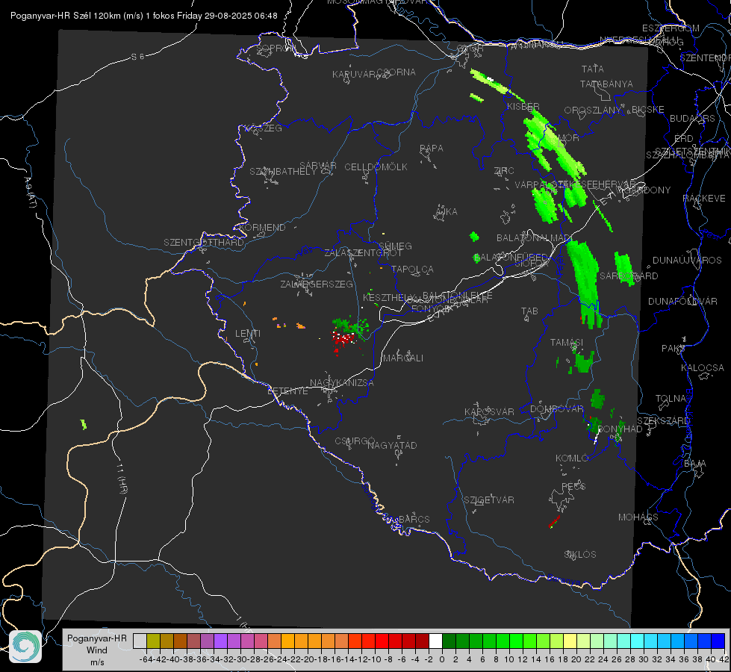Click the TATABANYA city label
The height and width of the screenshot is (672, 731).
click(x=606, y=84)
